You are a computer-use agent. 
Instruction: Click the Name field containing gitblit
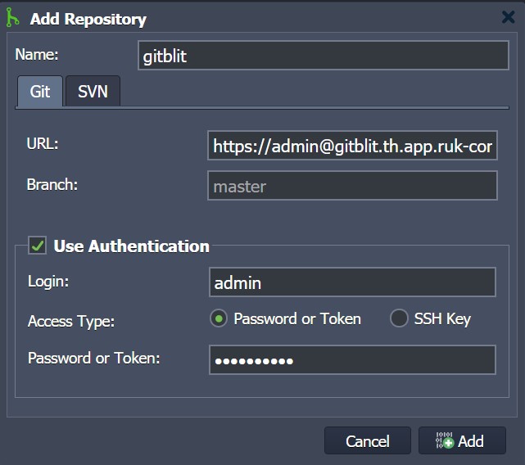pos(324,55)
